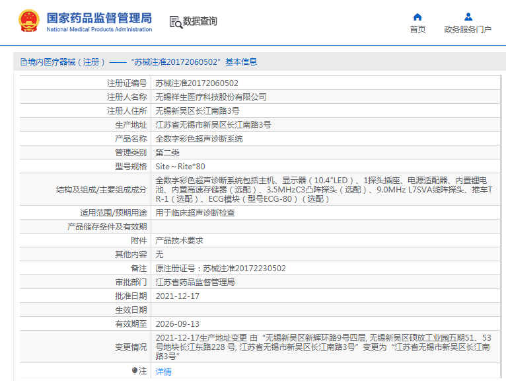
Task: Click expiry date 2026-09-13
Action: 178,324
